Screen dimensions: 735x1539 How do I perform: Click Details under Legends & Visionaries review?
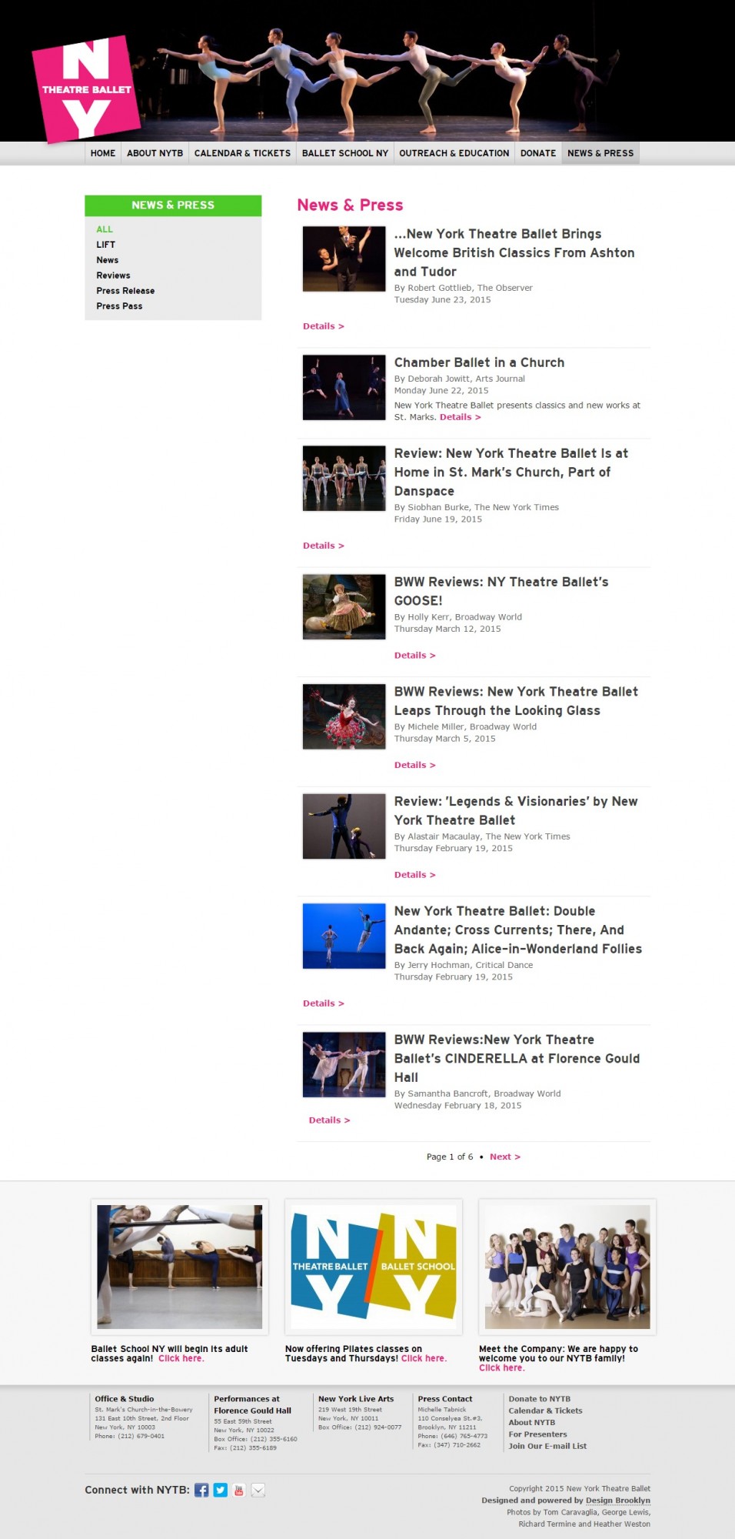click(x=415, y=875)
